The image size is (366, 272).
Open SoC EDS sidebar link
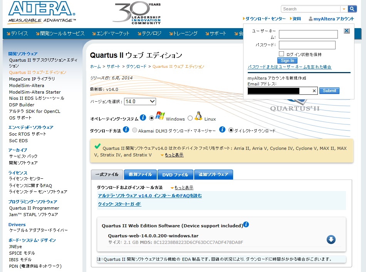[18, 141]
